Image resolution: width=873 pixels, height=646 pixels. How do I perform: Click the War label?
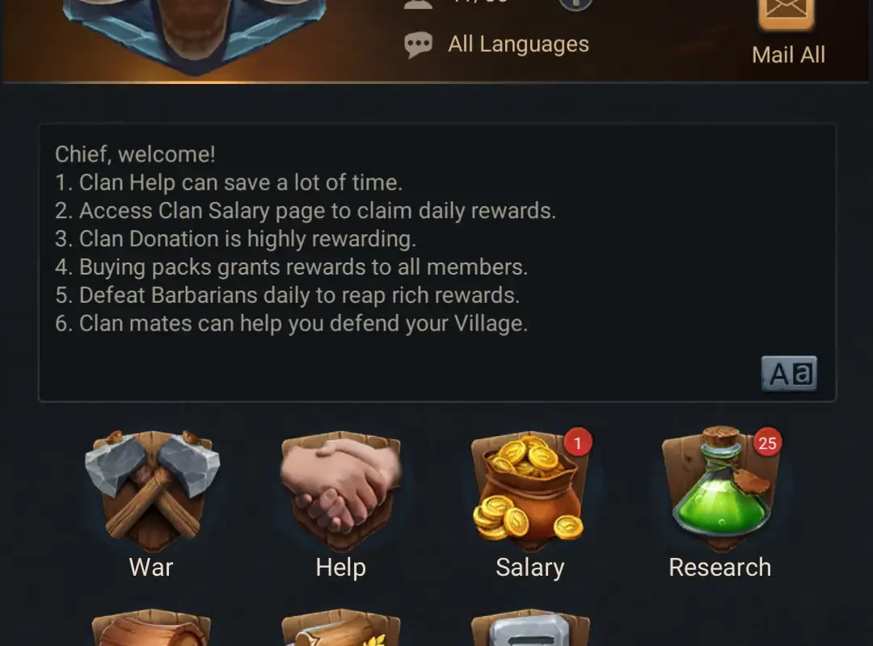[x=151, y=568]
